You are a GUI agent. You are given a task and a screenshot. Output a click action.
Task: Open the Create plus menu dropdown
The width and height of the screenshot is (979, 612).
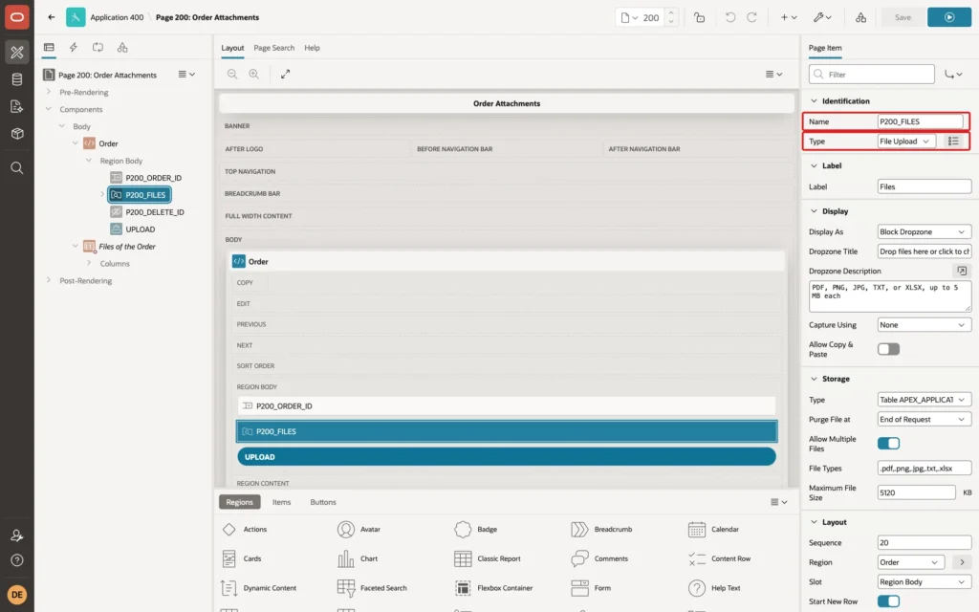[x=789, y=17]
